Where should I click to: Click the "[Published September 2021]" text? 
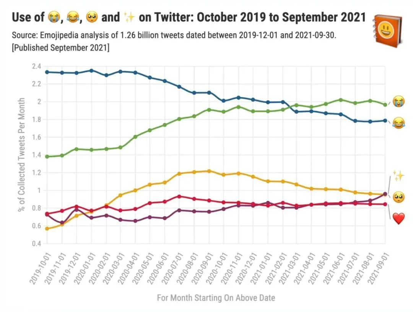tap(60, 49)
